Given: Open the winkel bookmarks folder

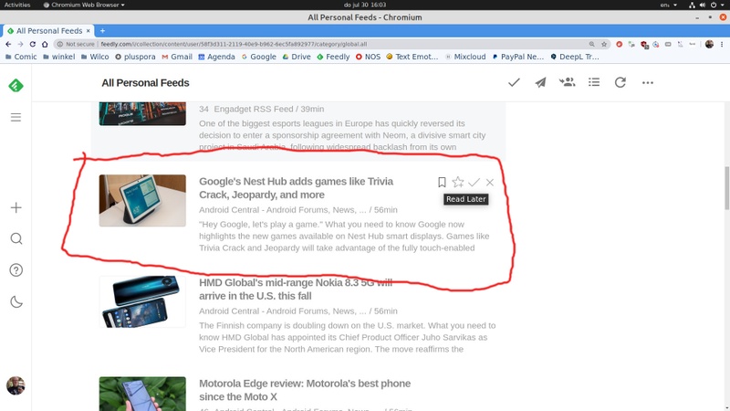Looking at the screenshot, I should [x=58, y=57].
